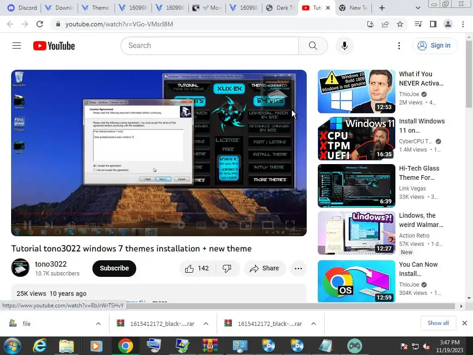The height and width of the screenshot is (355, 473).
Task: Reload the YouTube page
Action: (x=40, y=24)
